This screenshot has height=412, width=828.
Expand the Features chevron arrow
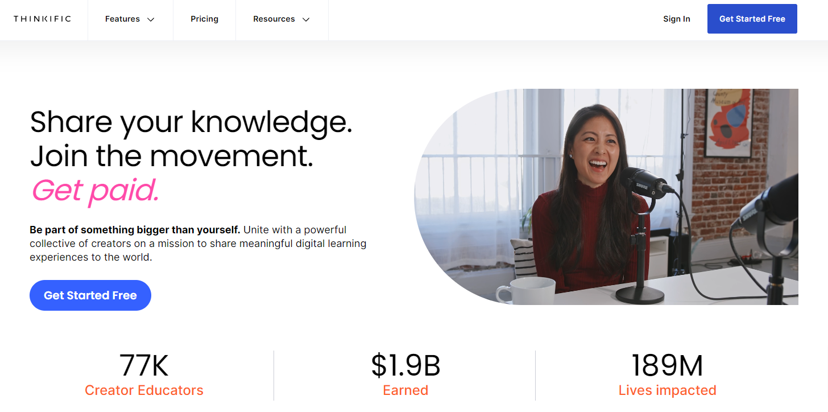click(151, 19)
